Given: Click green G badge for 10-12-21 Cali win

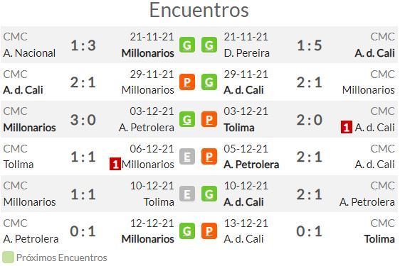Looking at the screenshot, I should tap(209, 194).
